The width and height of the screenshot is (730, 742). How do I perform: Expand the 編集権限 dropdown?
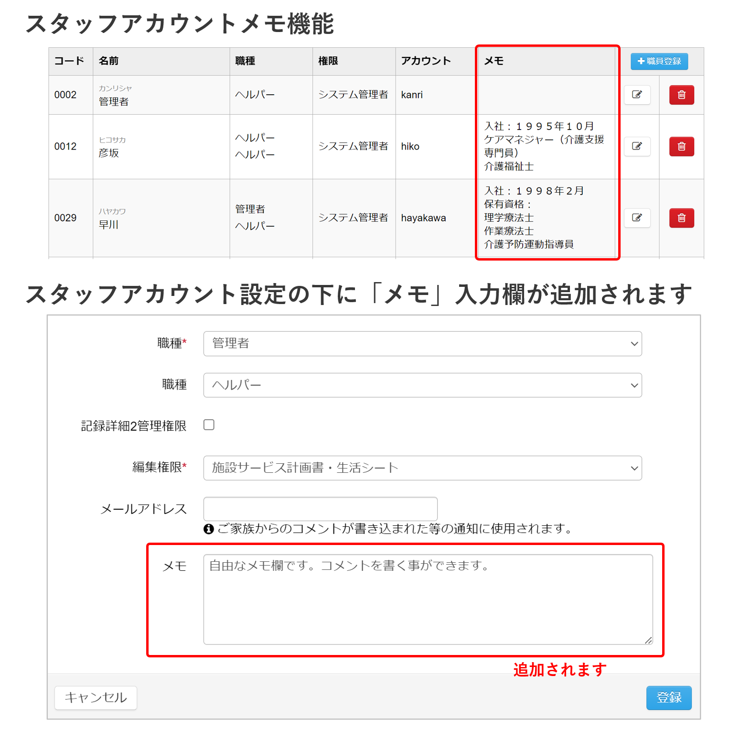click(x=422, y=468)
